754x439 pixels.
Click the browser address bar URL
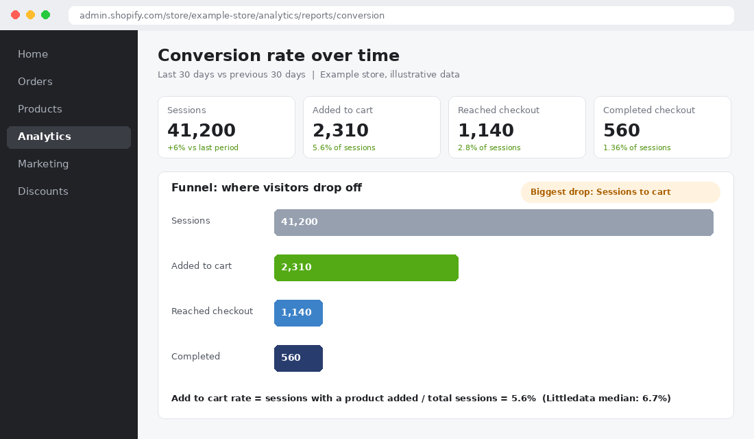(401, 15)
